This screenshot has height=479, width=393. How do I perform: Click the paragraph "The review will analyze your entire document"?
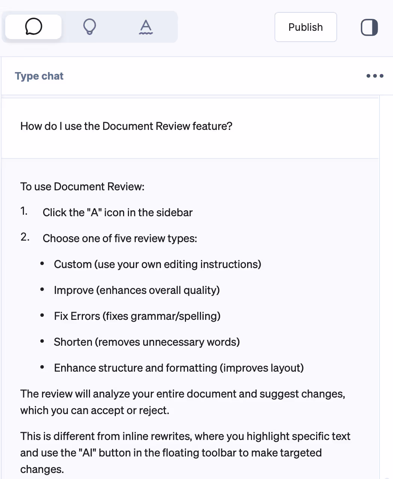point(183,402)
